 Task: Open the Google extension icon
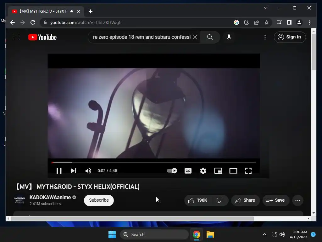click(236, 22)
